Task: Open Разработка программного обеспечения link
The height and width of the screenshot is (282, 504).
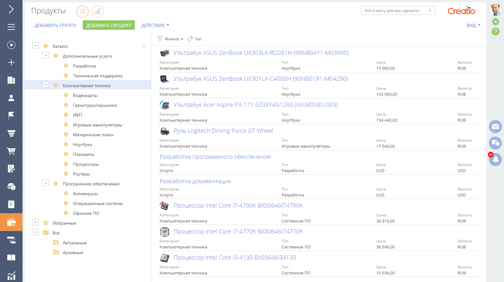Action: coord(215,157)
